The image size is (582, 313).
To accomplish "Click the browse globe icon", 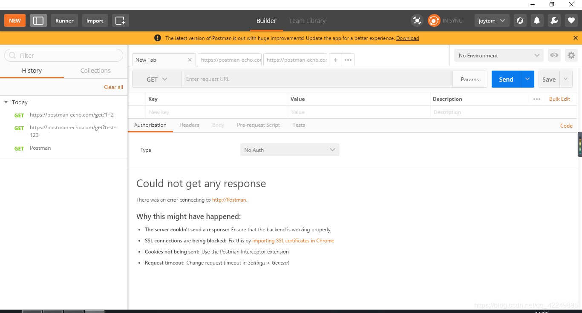I will point(520,20).
